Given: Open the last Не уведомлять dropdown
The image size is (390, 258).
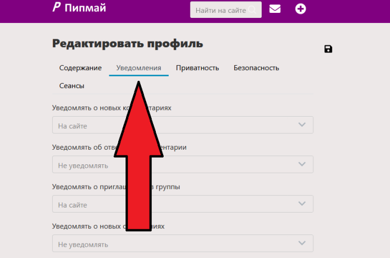Looking at the screenshot, I should [x=183, y=243].
